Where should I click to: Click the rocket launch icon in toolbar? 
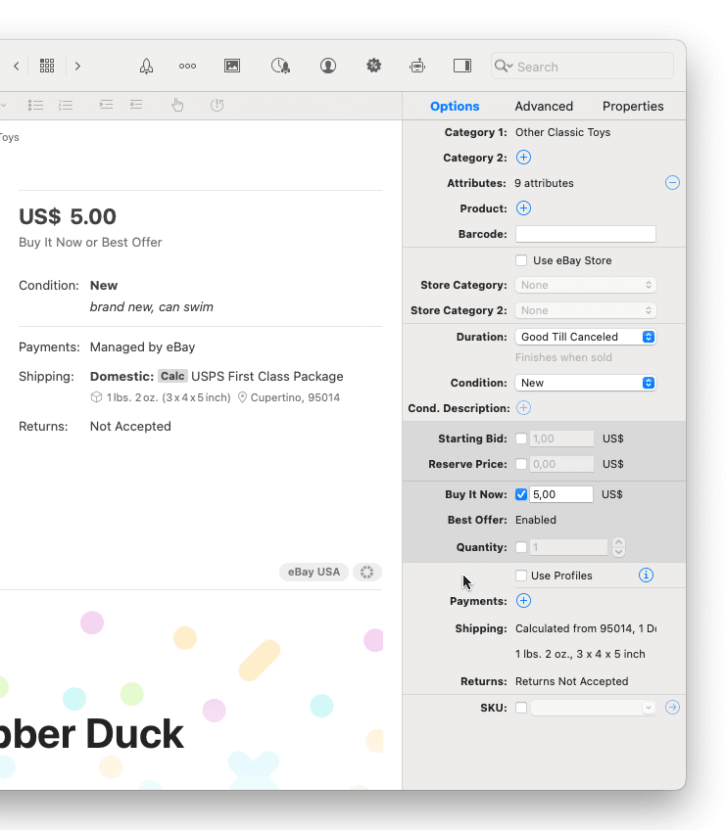pos(146,66)
